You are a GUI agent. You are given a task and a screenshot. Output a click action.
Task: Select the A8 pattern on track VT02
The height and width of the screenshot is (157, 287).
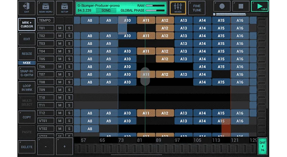tap(90, 129)
